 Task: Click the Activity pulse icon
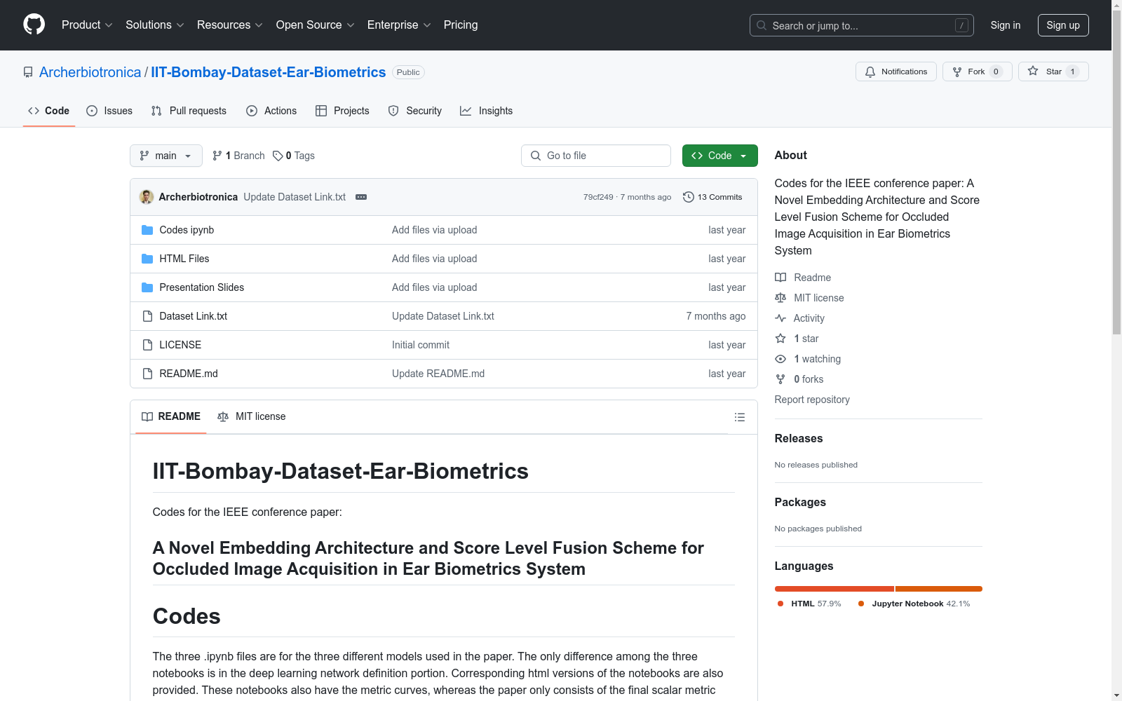pos(780,318)
